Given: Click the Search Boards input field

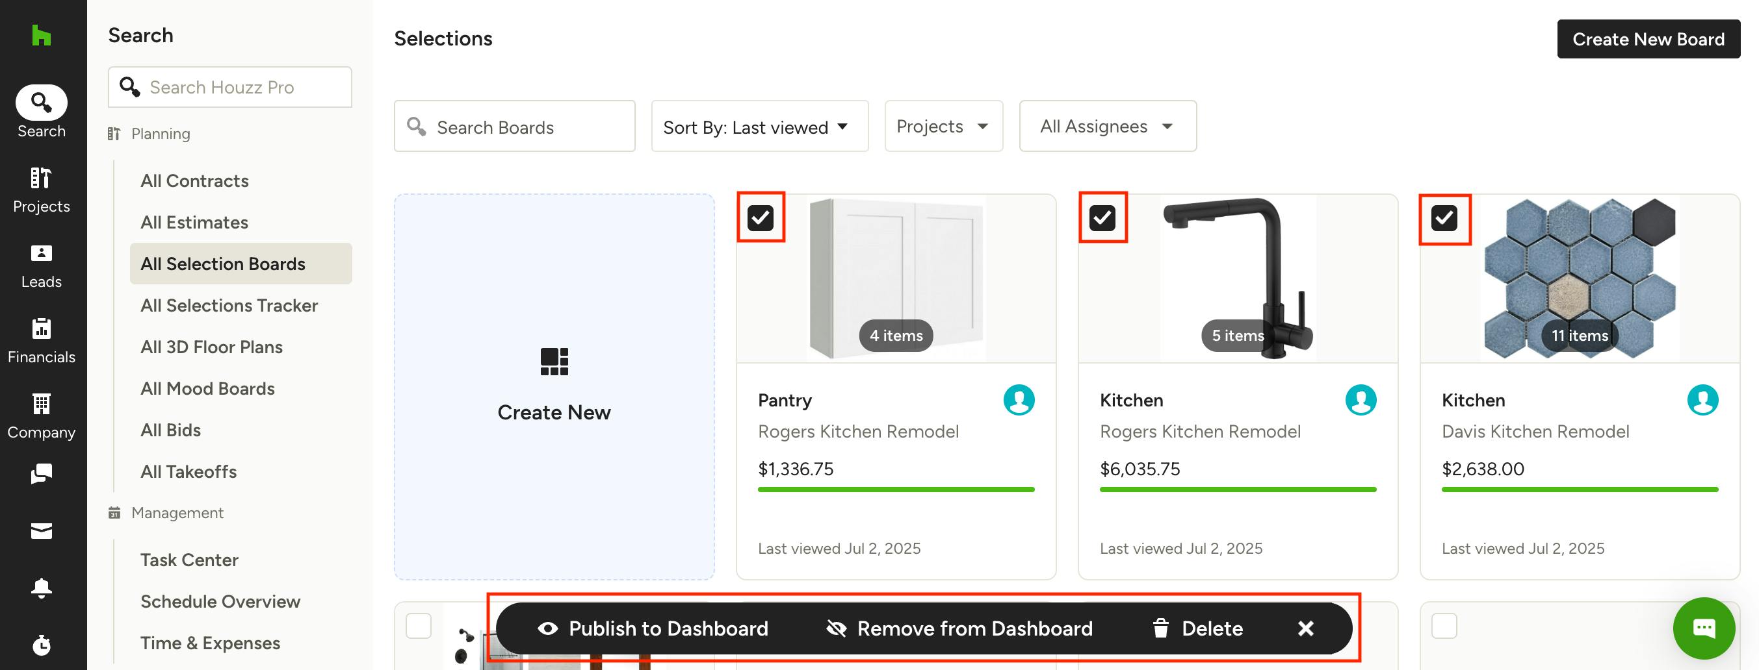Looking at the screenshot, I should (514, 127).
